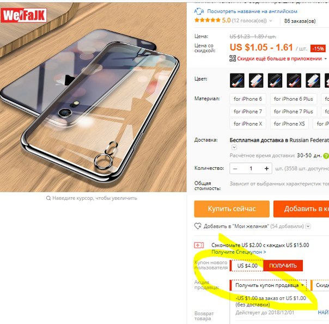Select the first color swatch thumbnail

click(237, 80)
